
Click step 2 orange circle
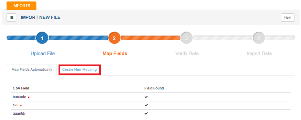pyautogui.click(x=114, y=38)
